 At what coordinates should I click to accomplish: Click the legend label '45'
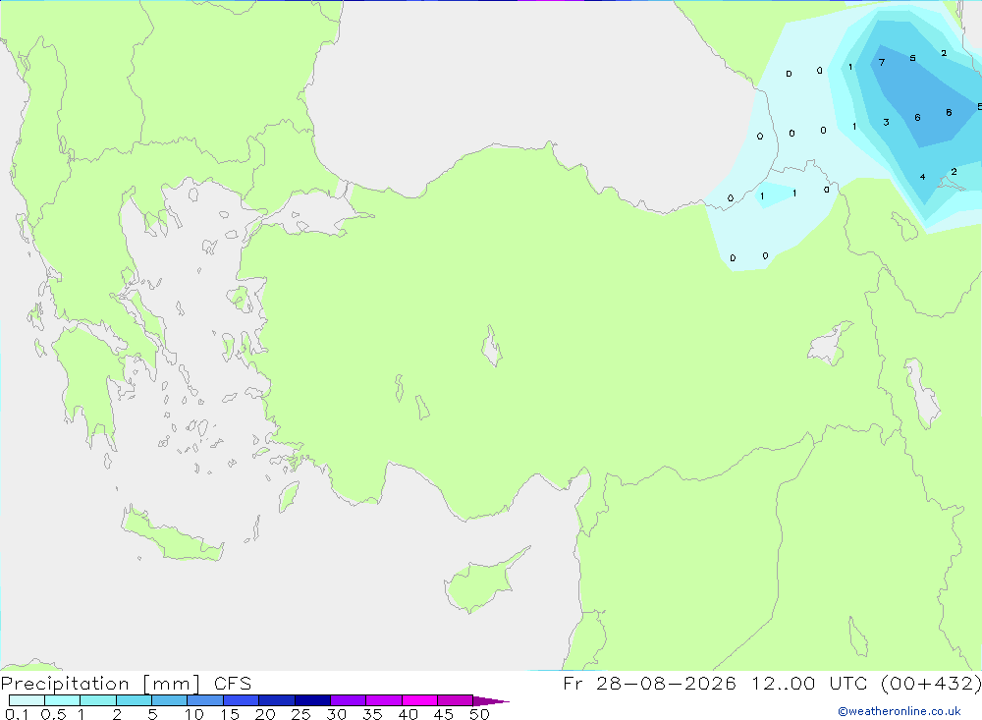click(x=444, y=714)
